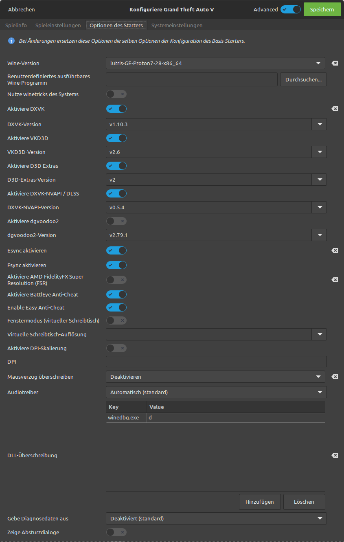Image resolution: width=344 pixels, height=542 pixels.
Task: Open Virtuelle Schreibtisch-Auflösung dropdown arrow
Action: coord(319,334)
